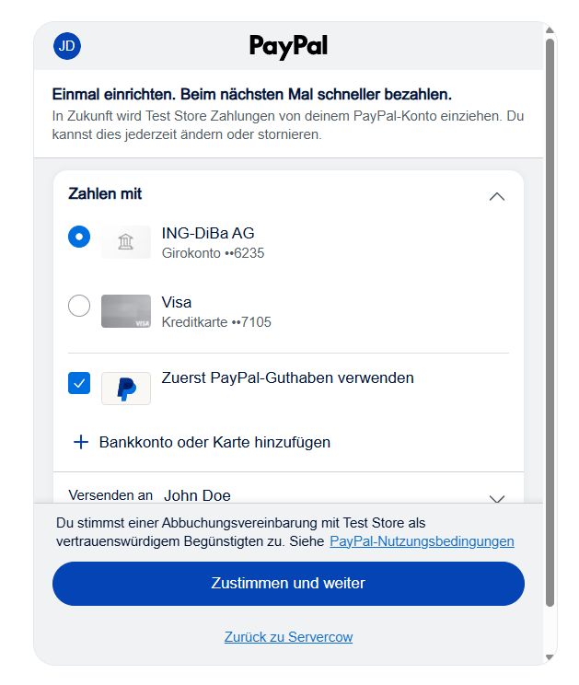This screenshot has width=579, height=685.
Task: Select the Visa Kreditkarte radio button
Action: click(79, 306)
